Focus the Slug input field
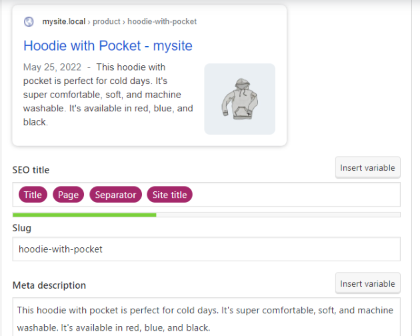 [x=206, y=249]
